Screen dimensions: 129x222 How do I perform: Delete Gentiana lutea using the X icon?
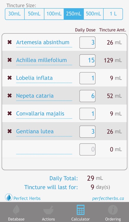point(10,131)
